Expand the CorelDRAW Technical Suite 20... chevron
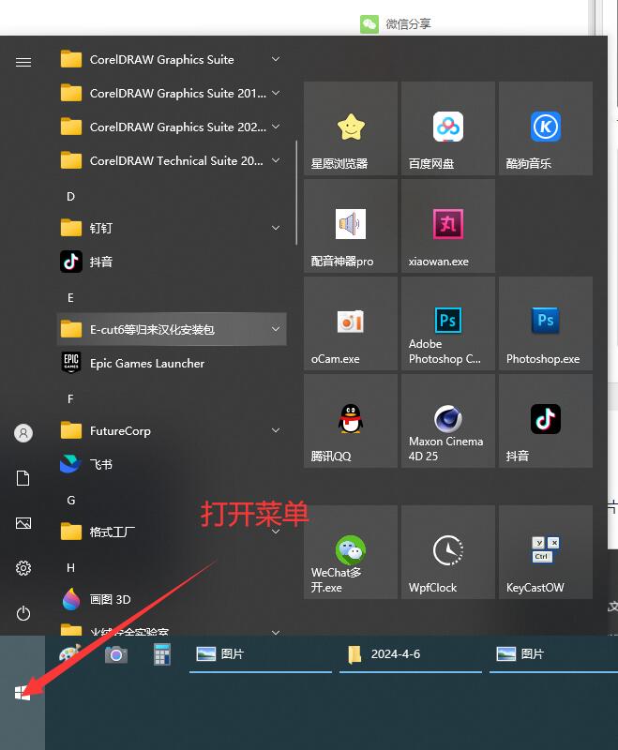The image size is (618, 750). click(x=276, y=160)
